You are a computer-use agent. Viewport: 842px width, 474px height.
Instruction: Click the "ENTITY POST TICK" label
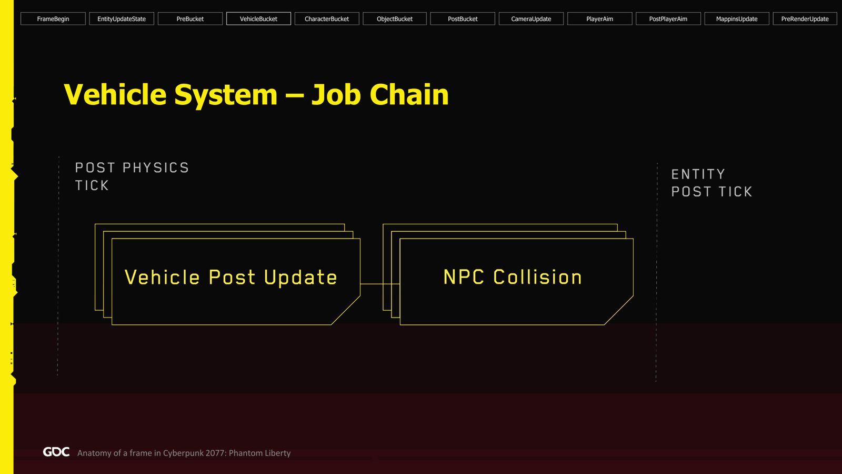711,183
